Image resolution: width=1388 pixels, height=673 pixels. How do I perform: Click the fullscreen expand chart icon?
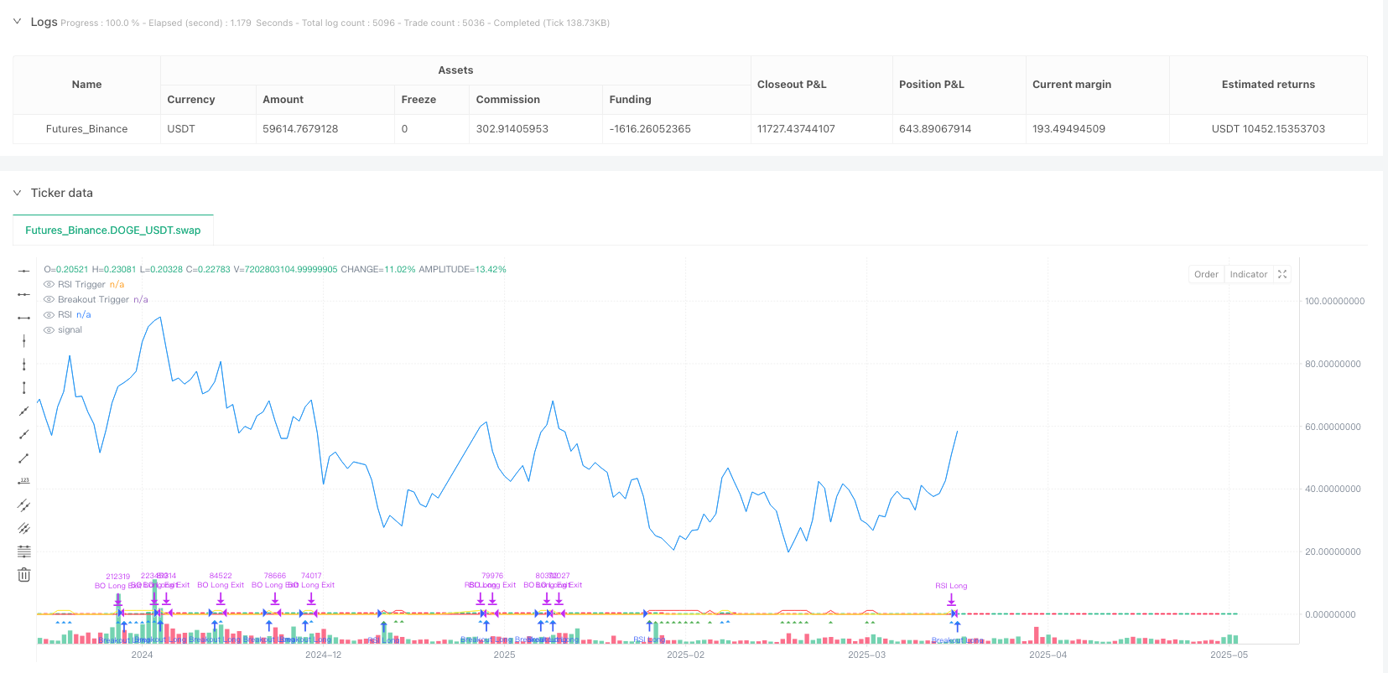click(x=1281, y=274)
